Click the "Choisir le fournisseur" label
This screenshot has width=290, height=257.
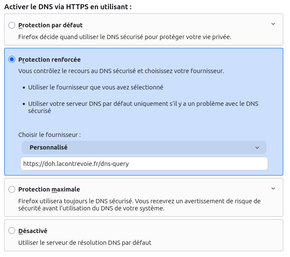coord(49,135)
